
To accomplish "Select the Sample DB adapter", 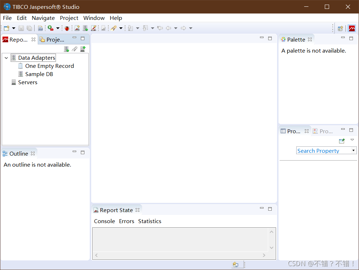I will coord(39,74).
